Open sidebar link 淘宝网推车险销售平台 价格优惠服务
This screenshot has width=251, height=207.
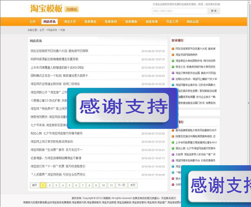pyautogui.click(x=195, y=160)
